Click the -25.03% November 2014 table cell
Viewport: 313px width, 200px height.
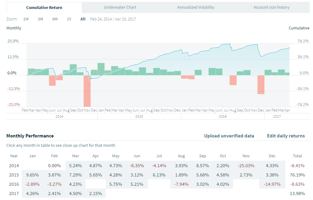coord(246,166)
